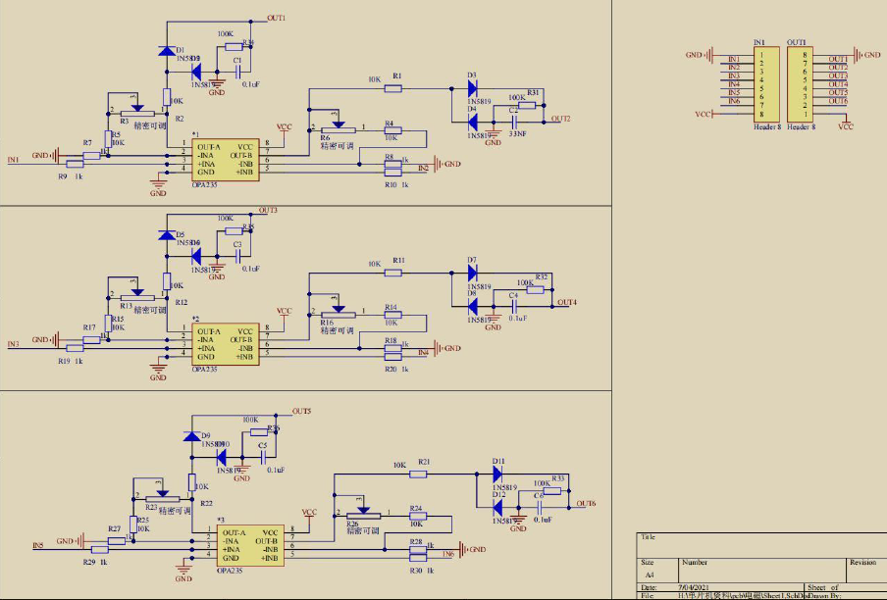Click the date 7/04/2021 in title block
The width and height of the screenshot is (887, 600).
694,587
